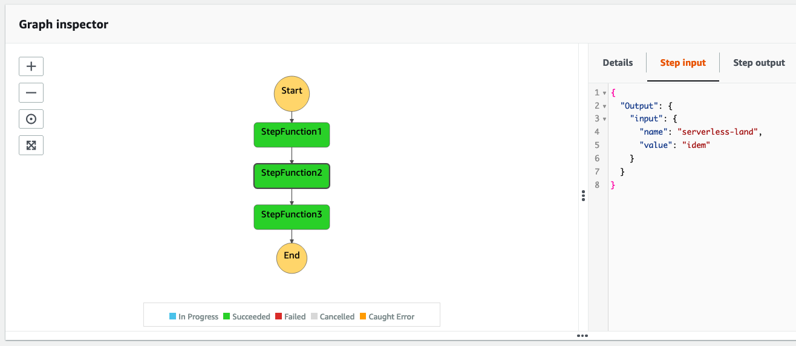Click the Failed red legend swatch
The image size is (796, 346).
click(278, 316)
